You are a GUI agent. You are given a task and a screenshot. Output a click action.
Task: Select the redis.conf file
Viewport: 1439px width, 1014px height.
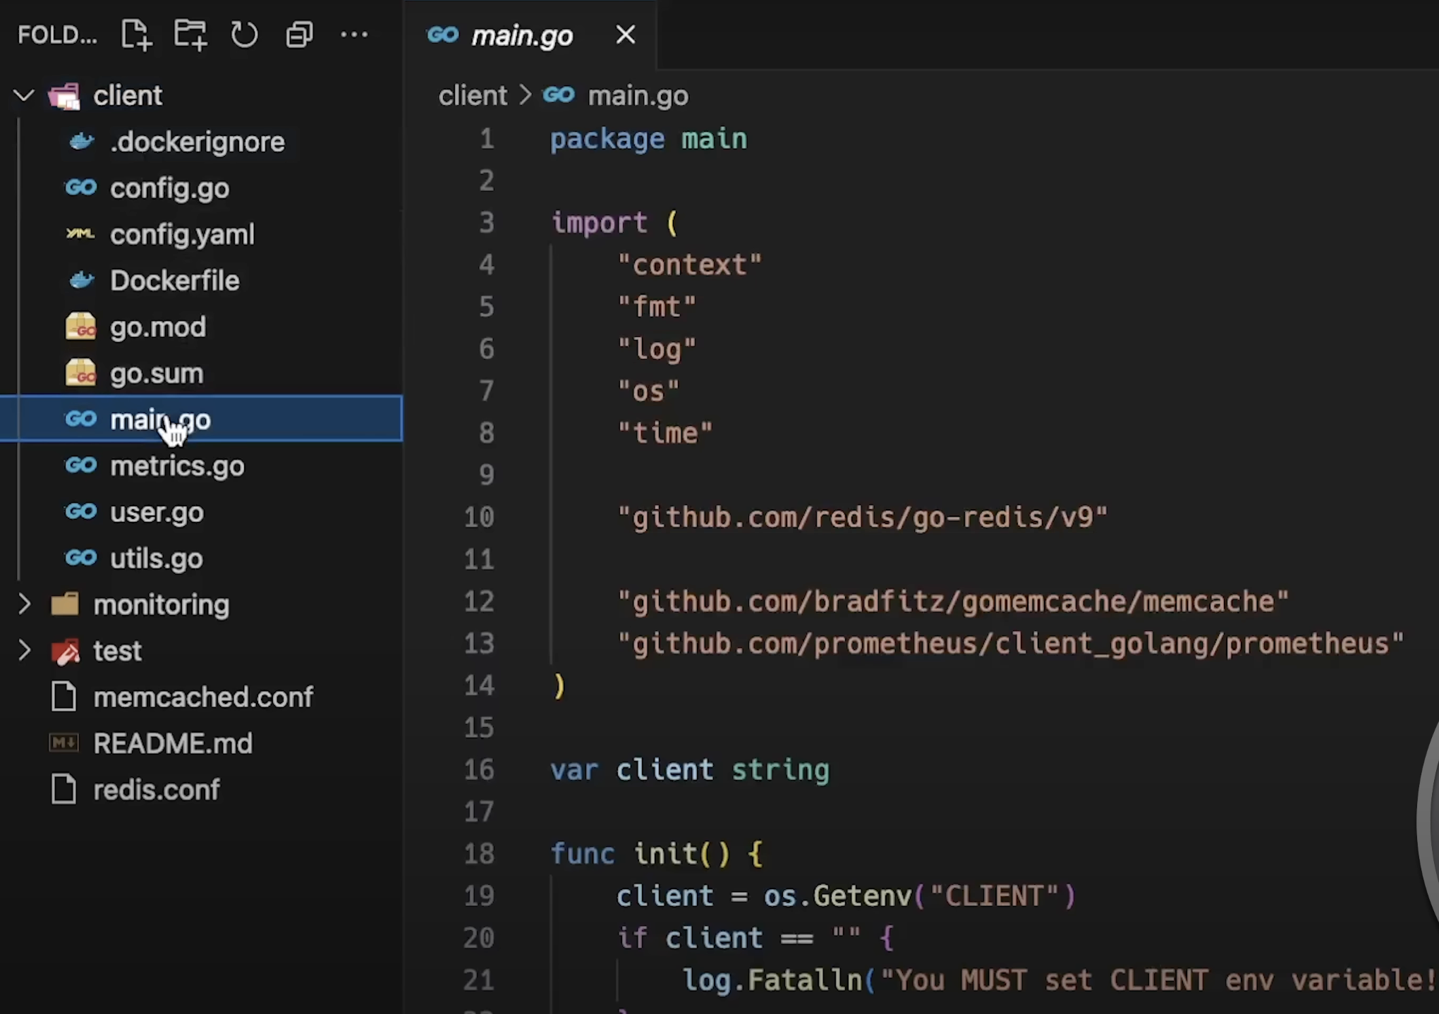click(x=157, y=790)
